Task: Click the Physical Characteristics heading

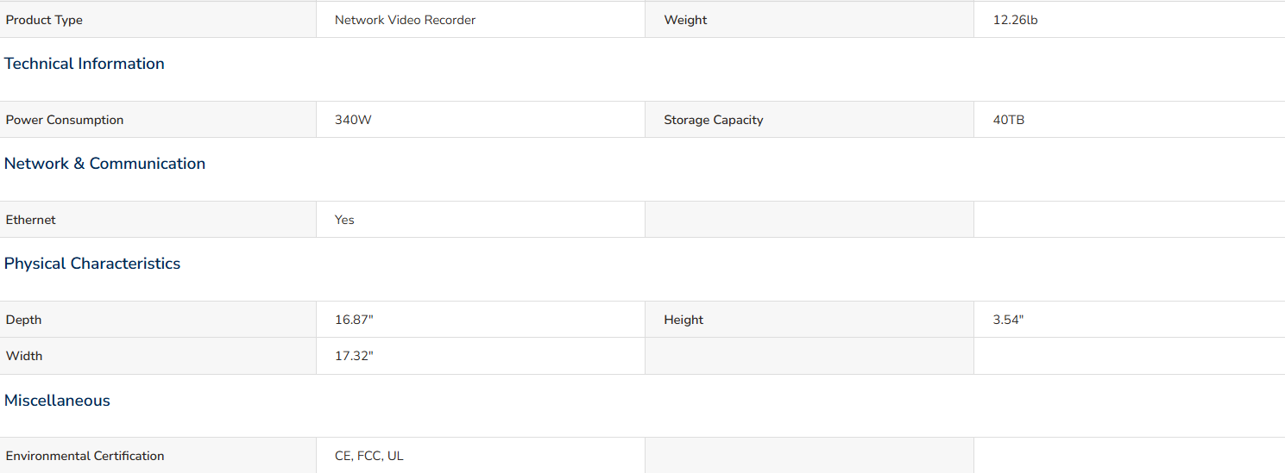Action: click(x=92, y=264)
